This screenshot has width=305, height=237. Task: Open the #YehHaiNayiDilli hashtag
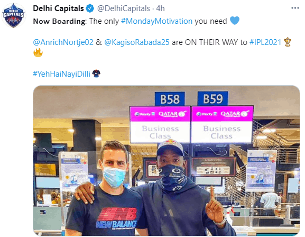61,74
